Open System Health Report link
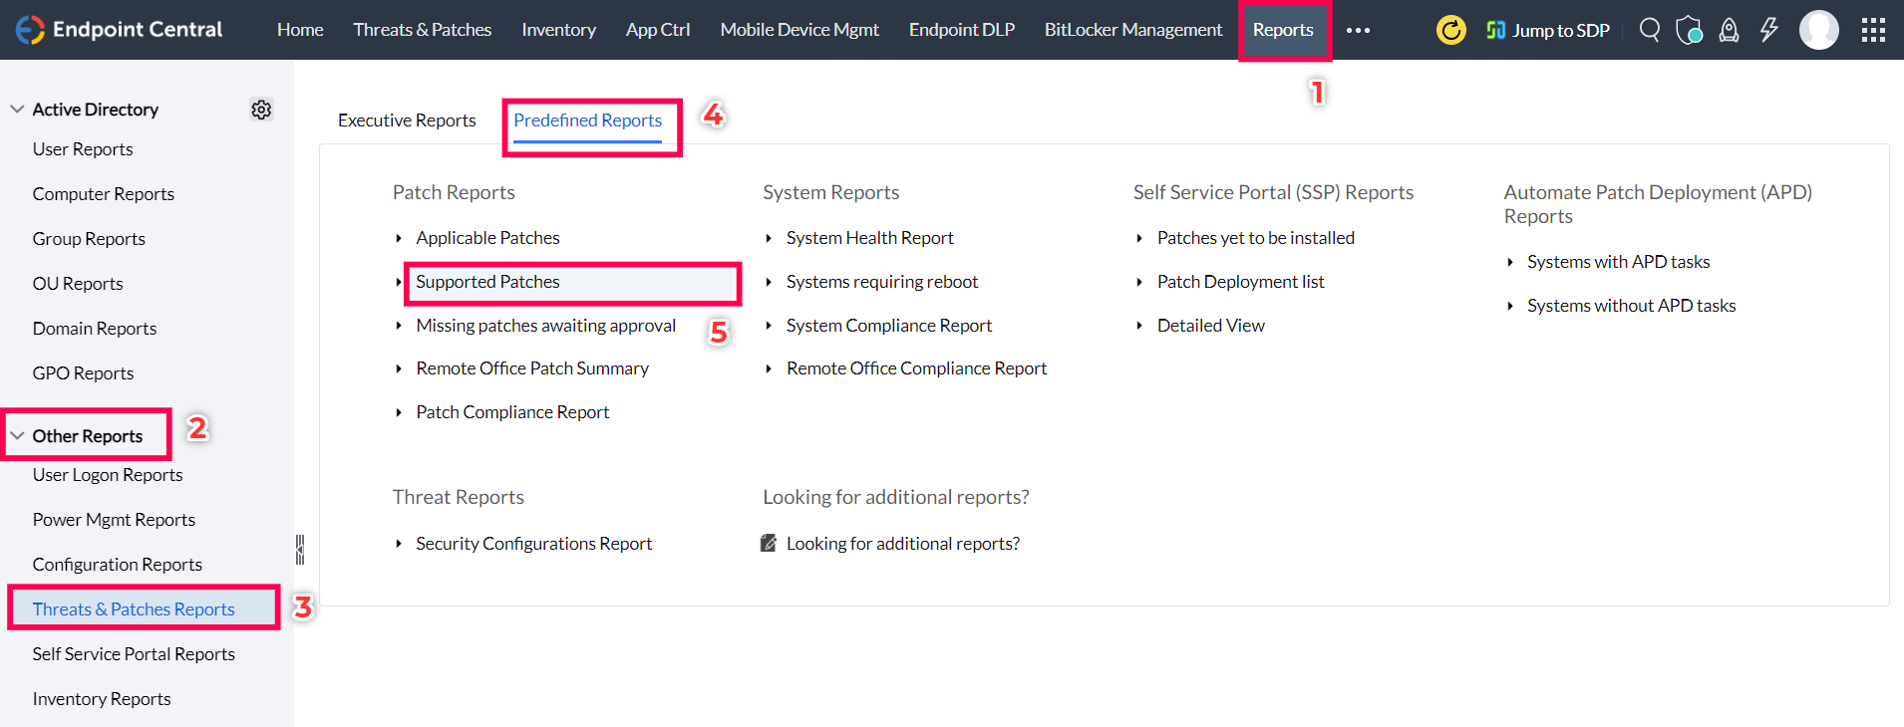The image size is (1904, 727). pos(869,238)
